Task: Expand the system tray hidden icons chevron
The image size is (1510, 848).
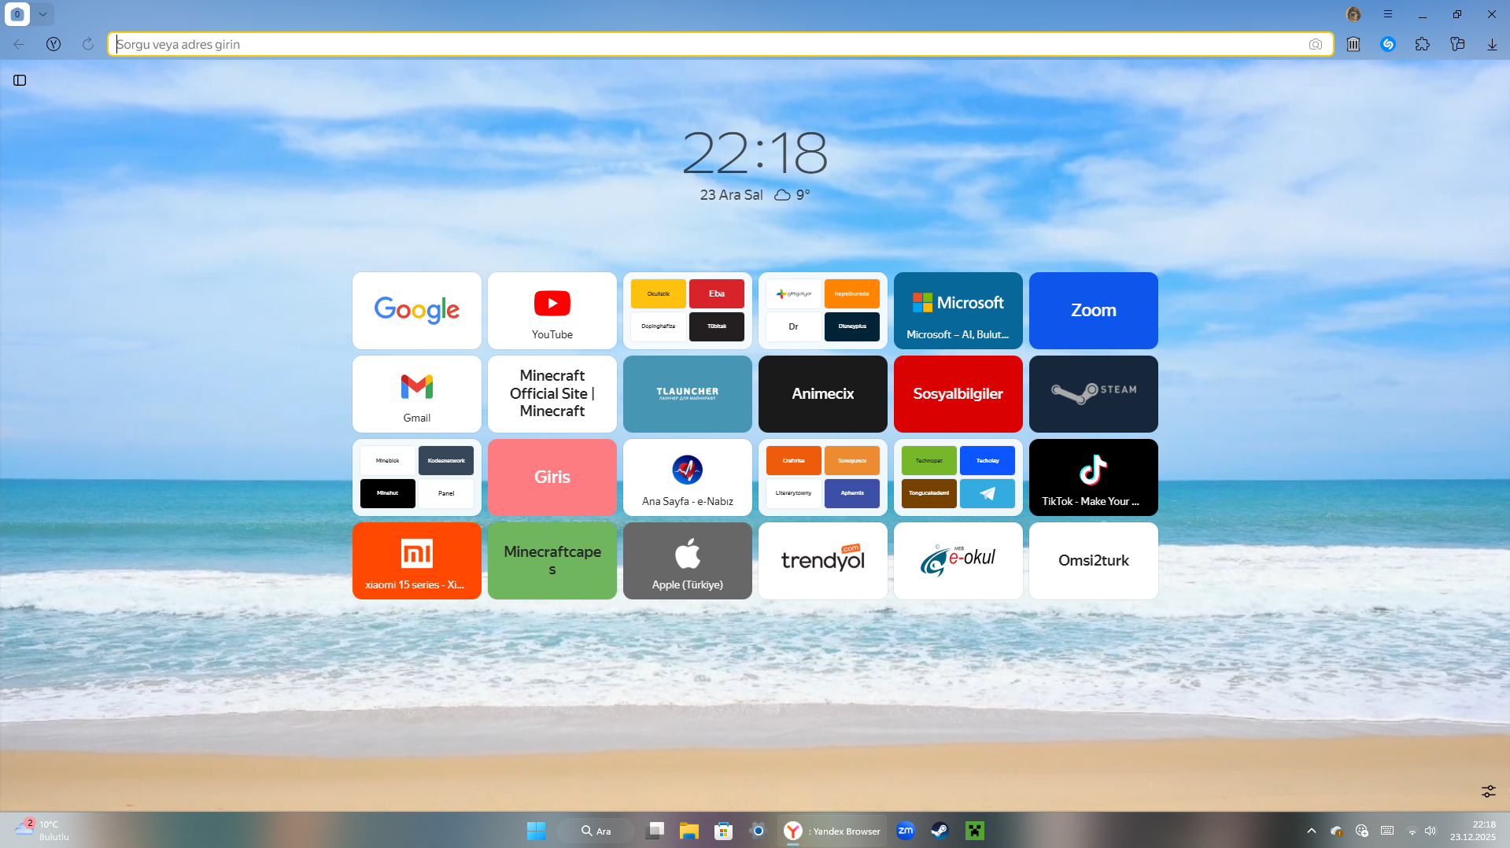Action: point(1312,831)
